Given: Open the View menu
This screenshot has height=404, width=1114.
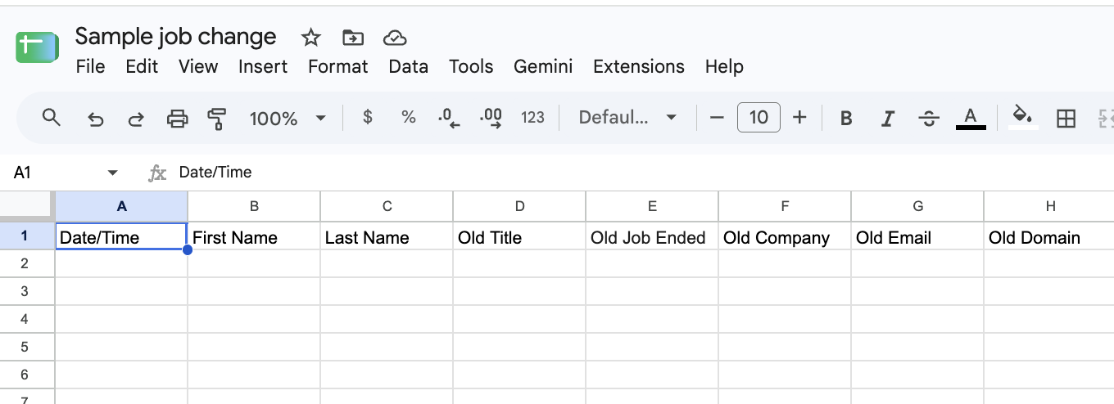Looking at the screenshot, I should (198, 66).
